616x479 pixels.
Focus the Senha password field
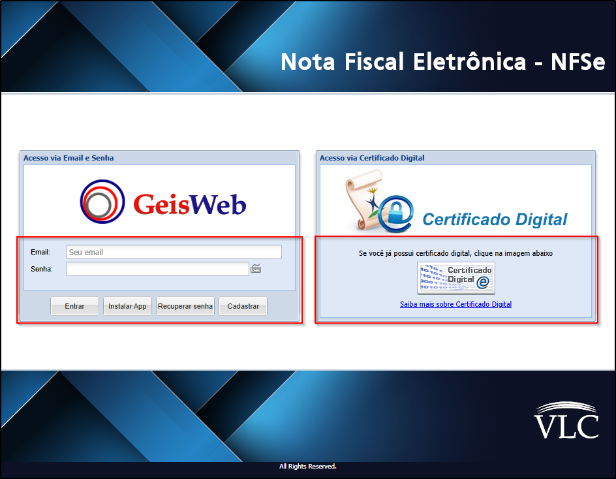point(158,269)
